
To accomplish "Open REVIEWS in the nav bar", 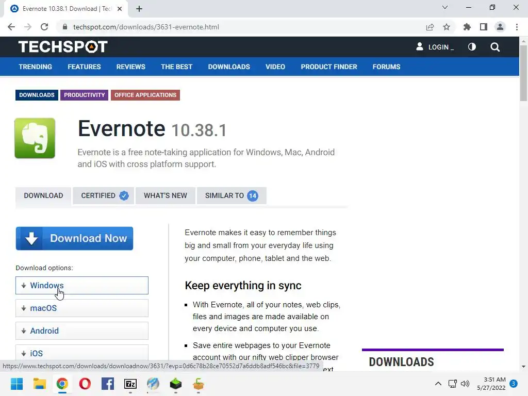I will coord(130,67).
